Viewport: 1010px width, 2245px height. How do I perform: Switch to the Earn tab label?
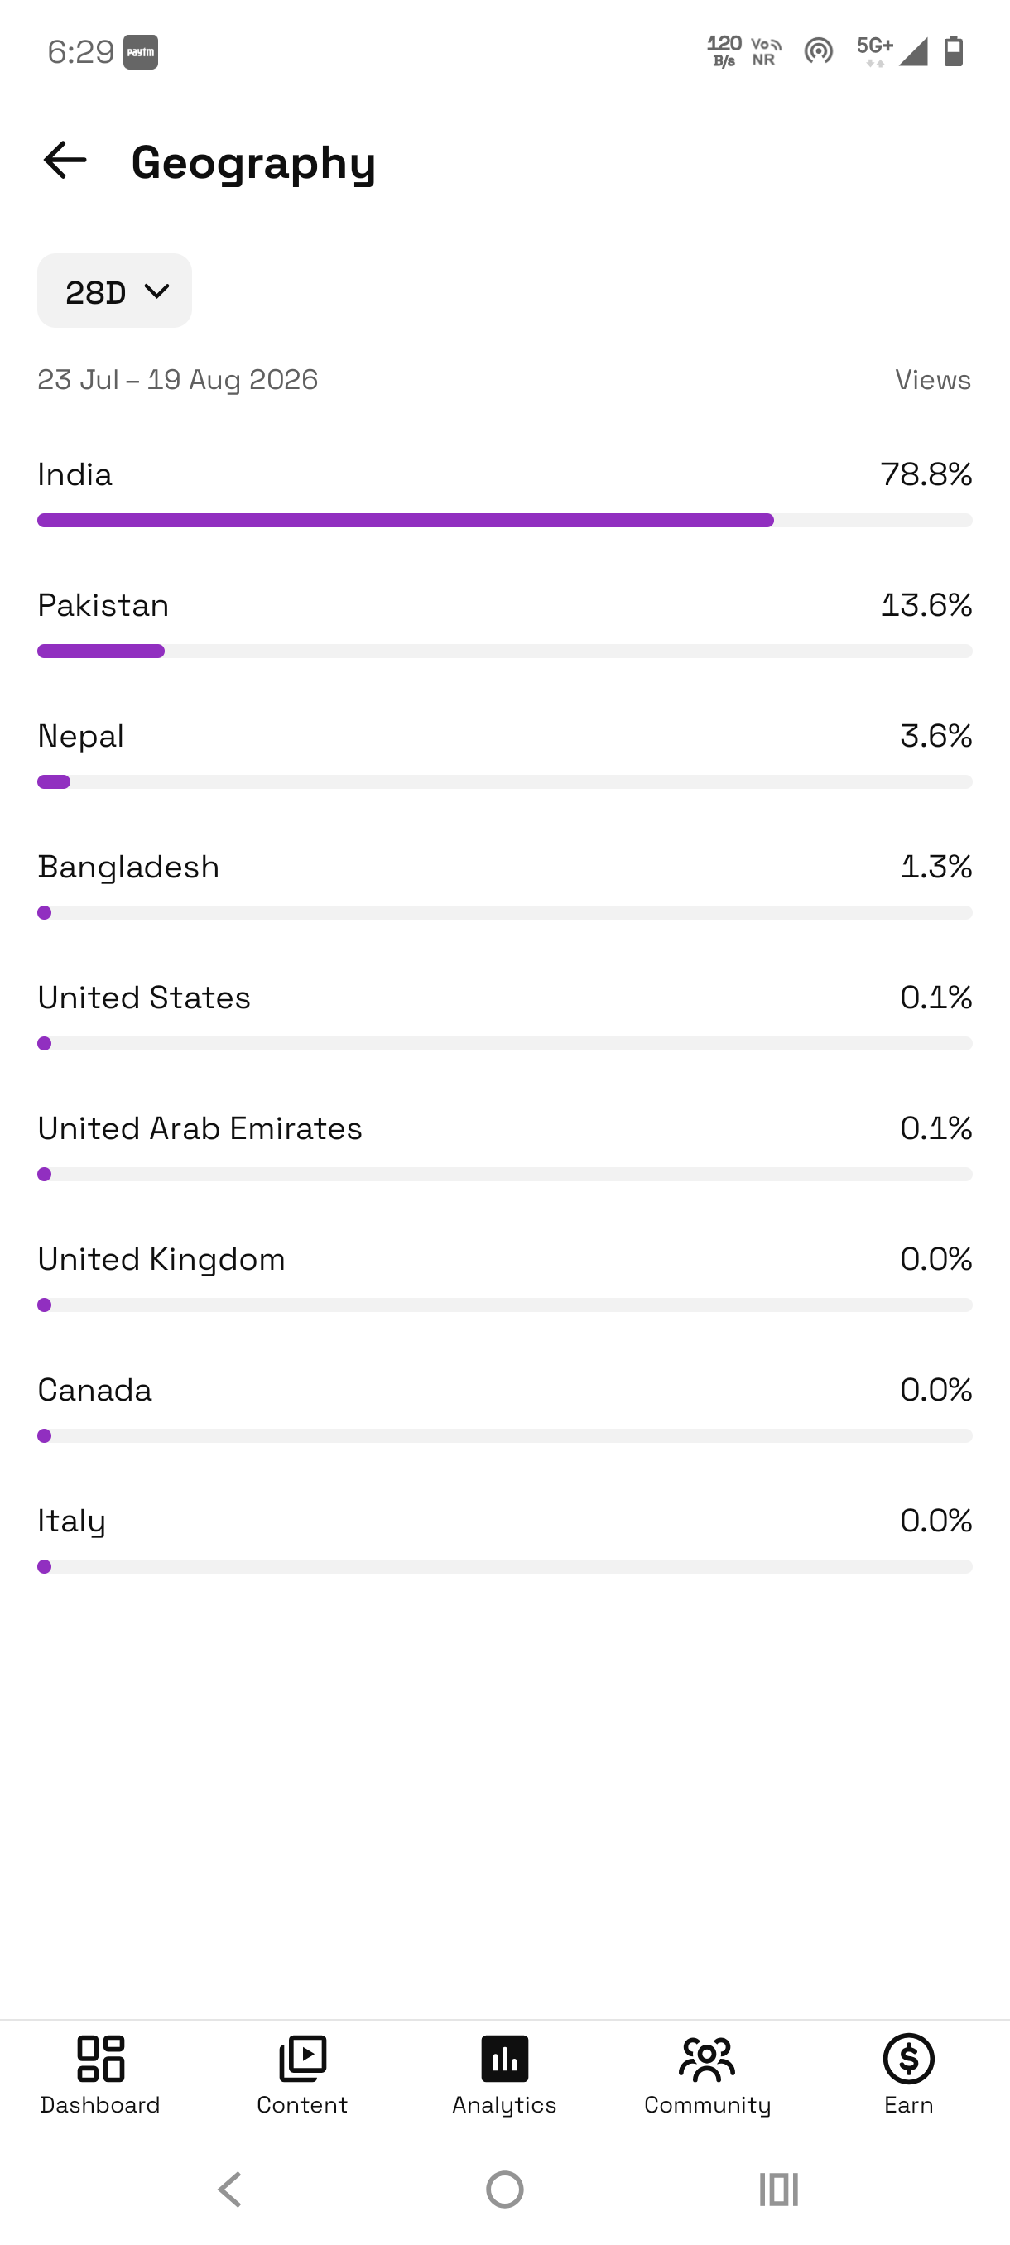[908, 2104]
